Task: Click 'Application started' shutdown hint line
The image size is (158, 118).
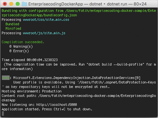Action: [47, 109]
